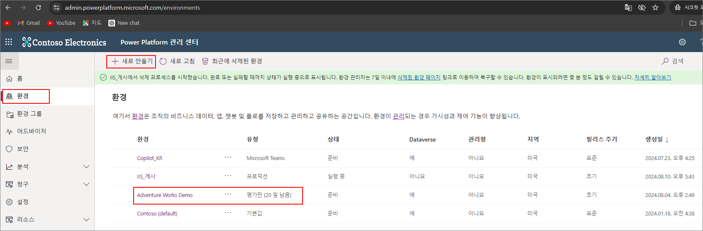
Task: Click the eye-slash tracking icon in address bar
Action: point(642,8)
